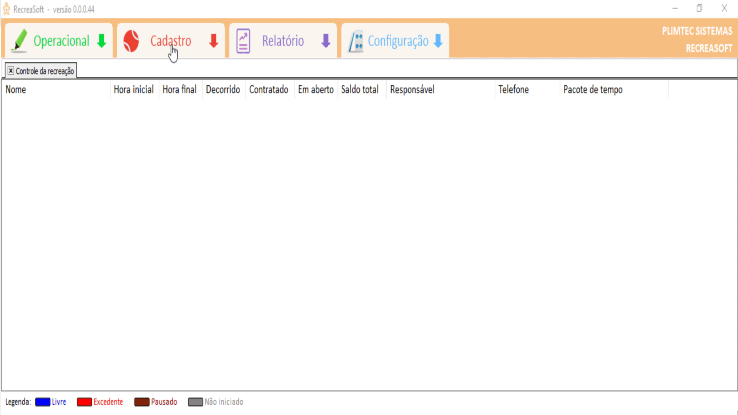Viewport: 738px width, 415px height.
Task: Click the gray Não iniciado legend swatch
Action: point(195,402)
